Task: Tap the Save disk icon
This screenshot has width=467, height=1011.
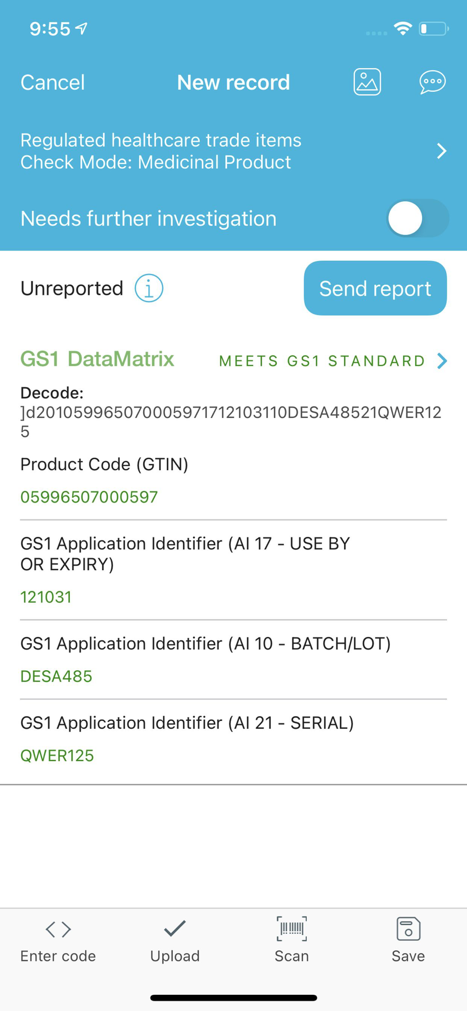Action: 408,929
